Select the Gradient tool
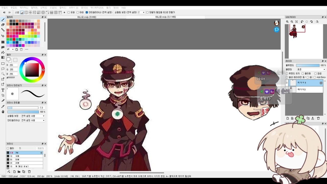This screenshot has height=184, width=327. tap(3, 57)
